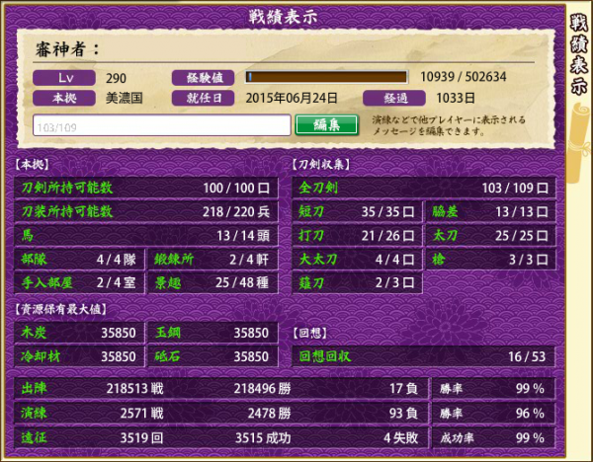The width and height of the screenshot is (593, 462).
Task: Click the date 2015年06月24日
Action: point(292,98)
